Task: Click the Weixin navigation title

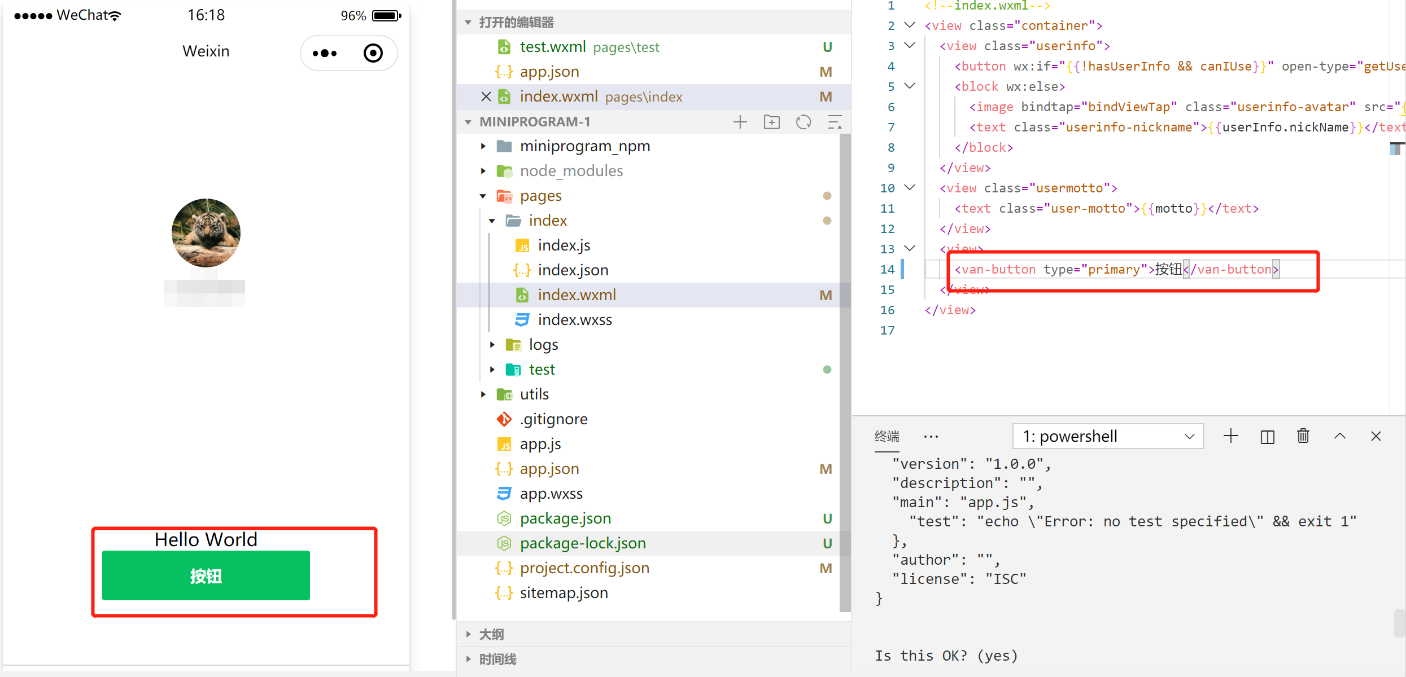Action: [x=206, y=51]
